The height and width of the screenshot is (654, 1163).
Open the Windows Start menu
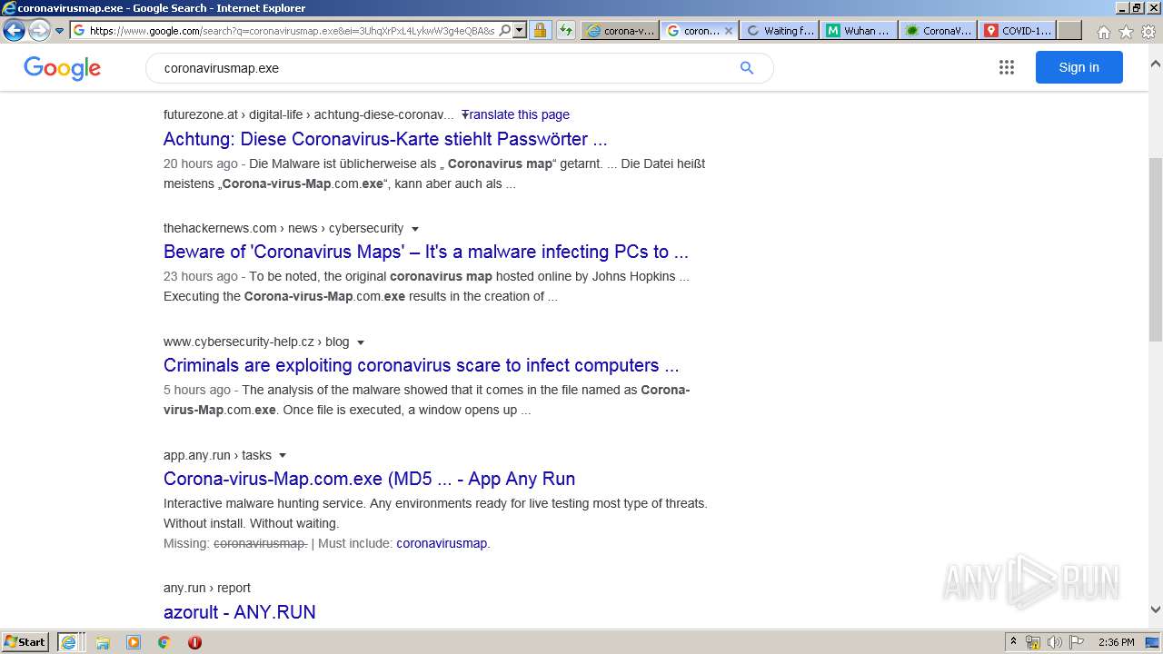25,641
